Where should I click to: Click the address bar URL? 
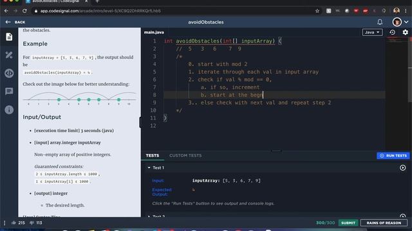[100, 11]
